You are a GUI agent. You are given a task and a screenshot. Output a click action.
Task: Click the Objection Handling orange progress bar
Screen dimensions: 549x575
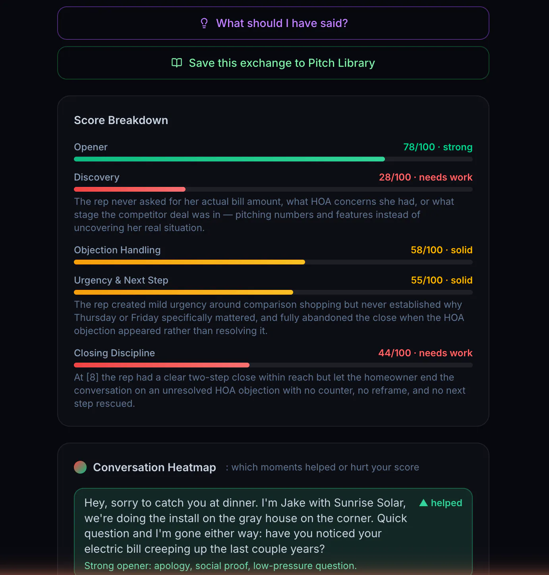coord(273,262)
